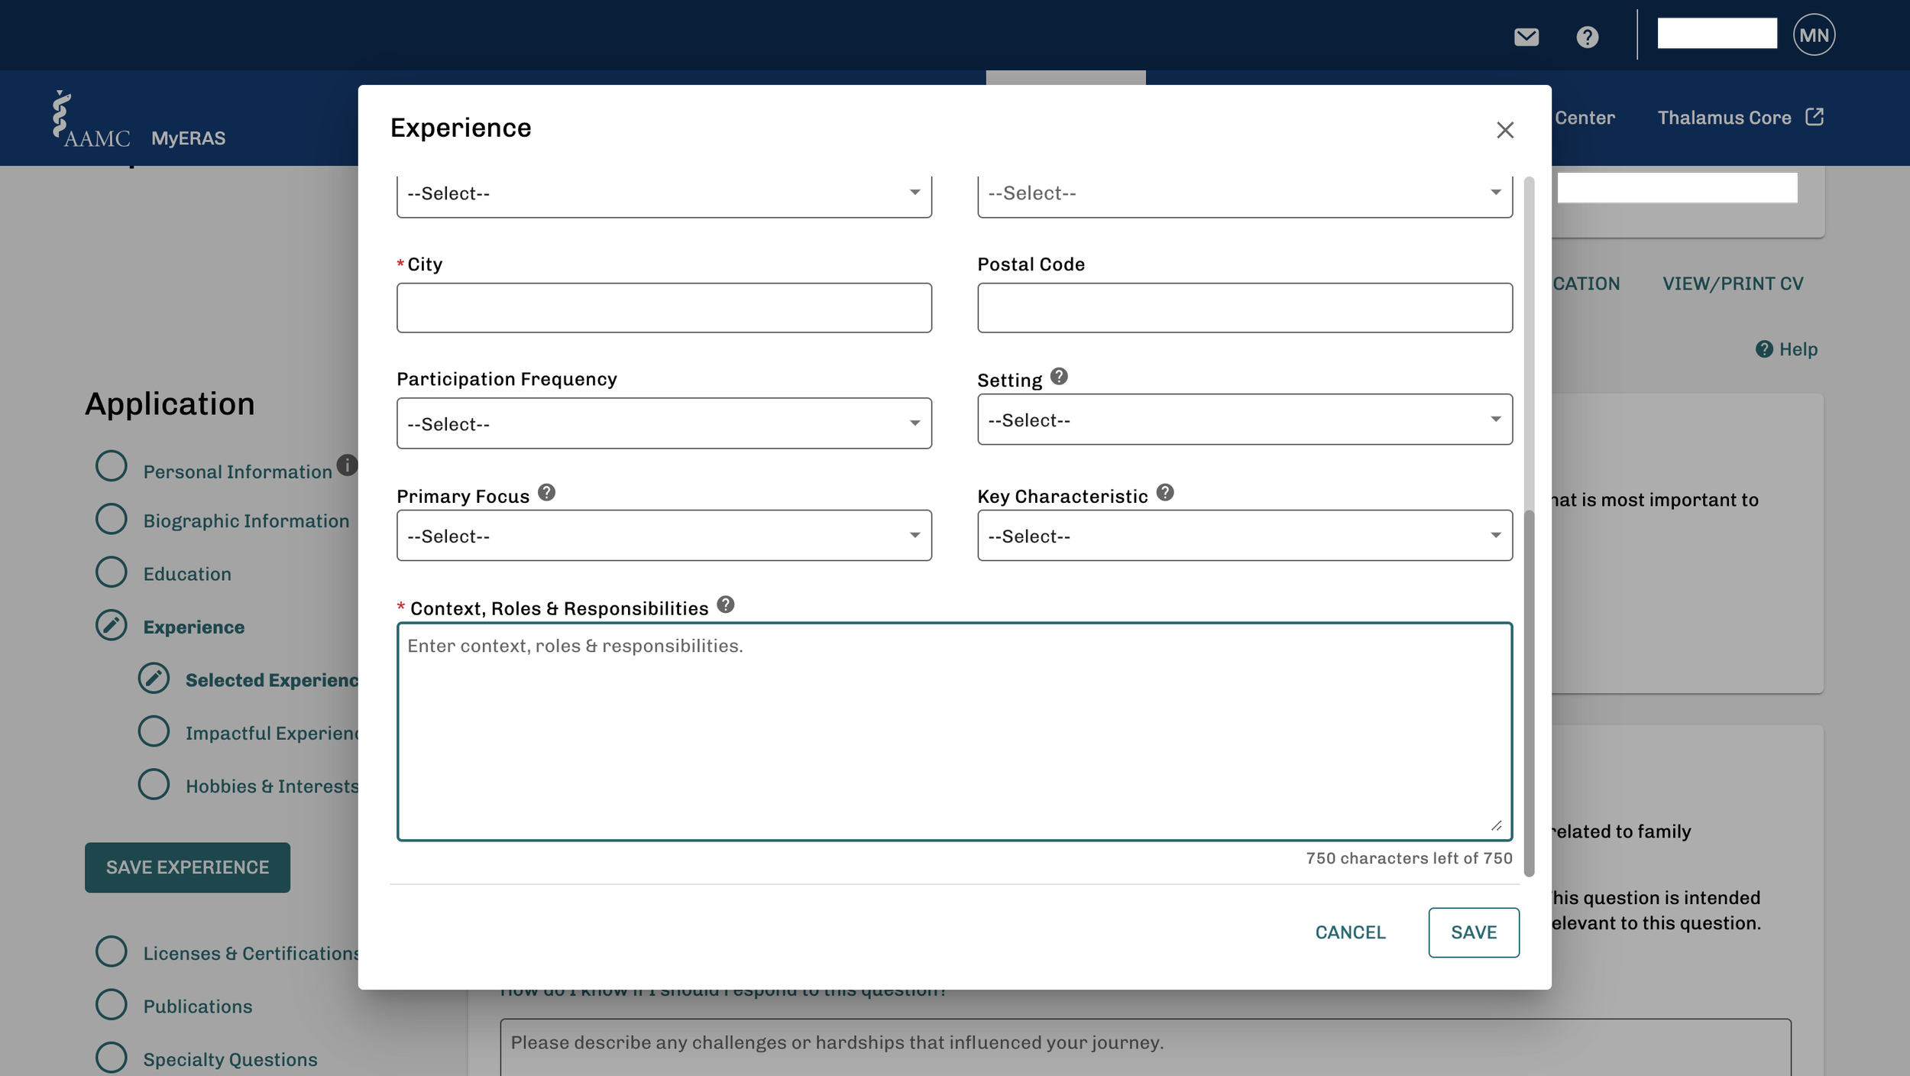The width and height of the screenshot is (1910, 1076).
Task: Open the Setting dropdown
Action: [x=1244, y=420]
